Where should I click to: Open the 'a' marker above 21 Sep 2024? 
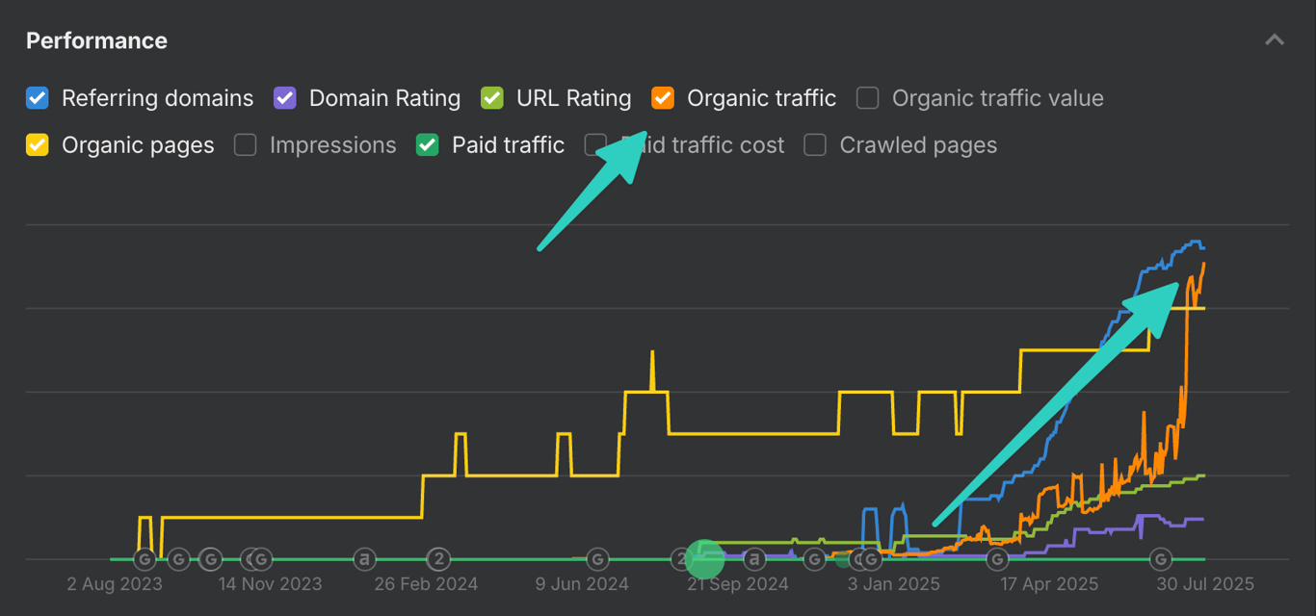coord(754,559)
